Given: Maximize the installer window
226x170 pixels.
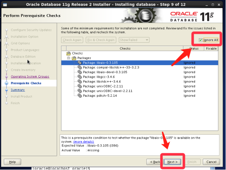Looking at the screenshot, I should pyautogui.click(x=213, y=5).
